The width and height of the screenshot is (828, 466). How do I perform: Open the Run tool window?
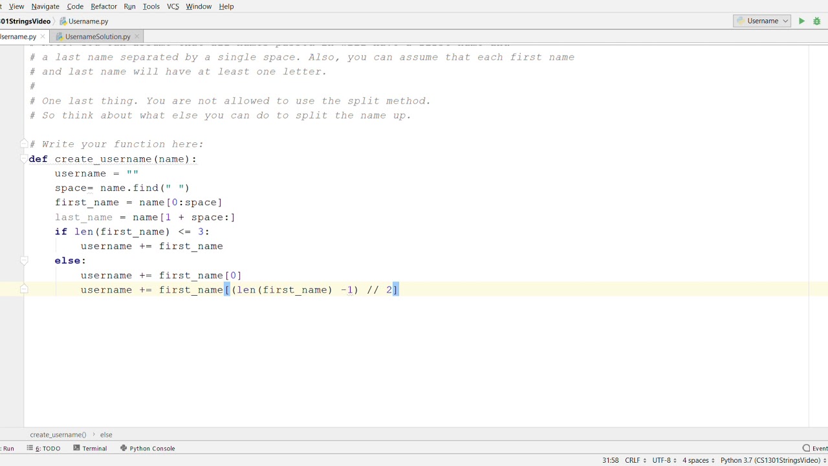[8, 448]
